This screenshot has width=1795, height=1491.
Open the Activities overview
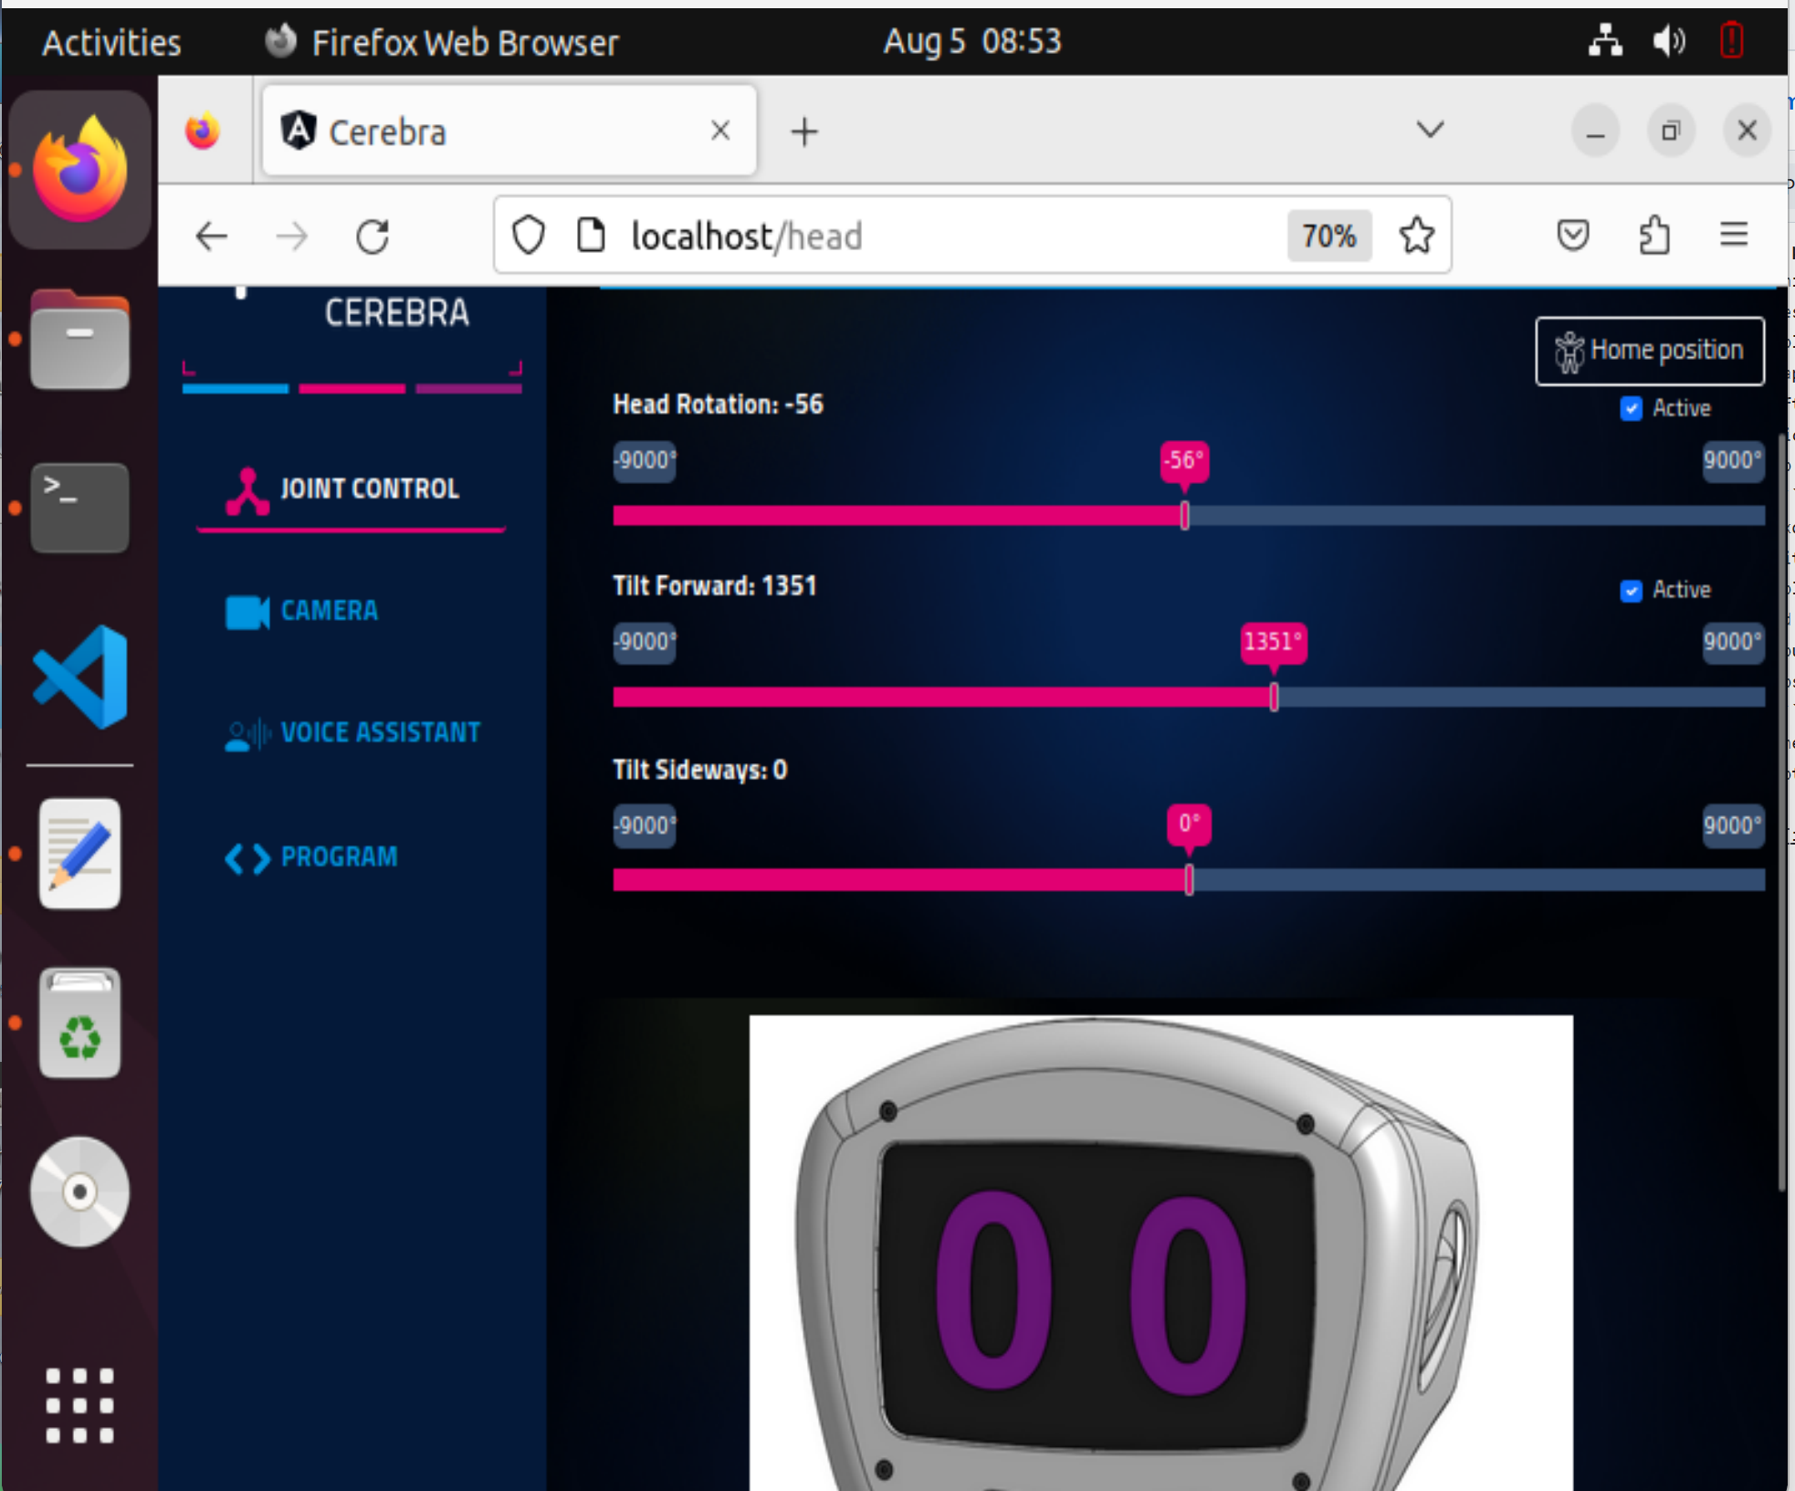click(x=110, y=41)
